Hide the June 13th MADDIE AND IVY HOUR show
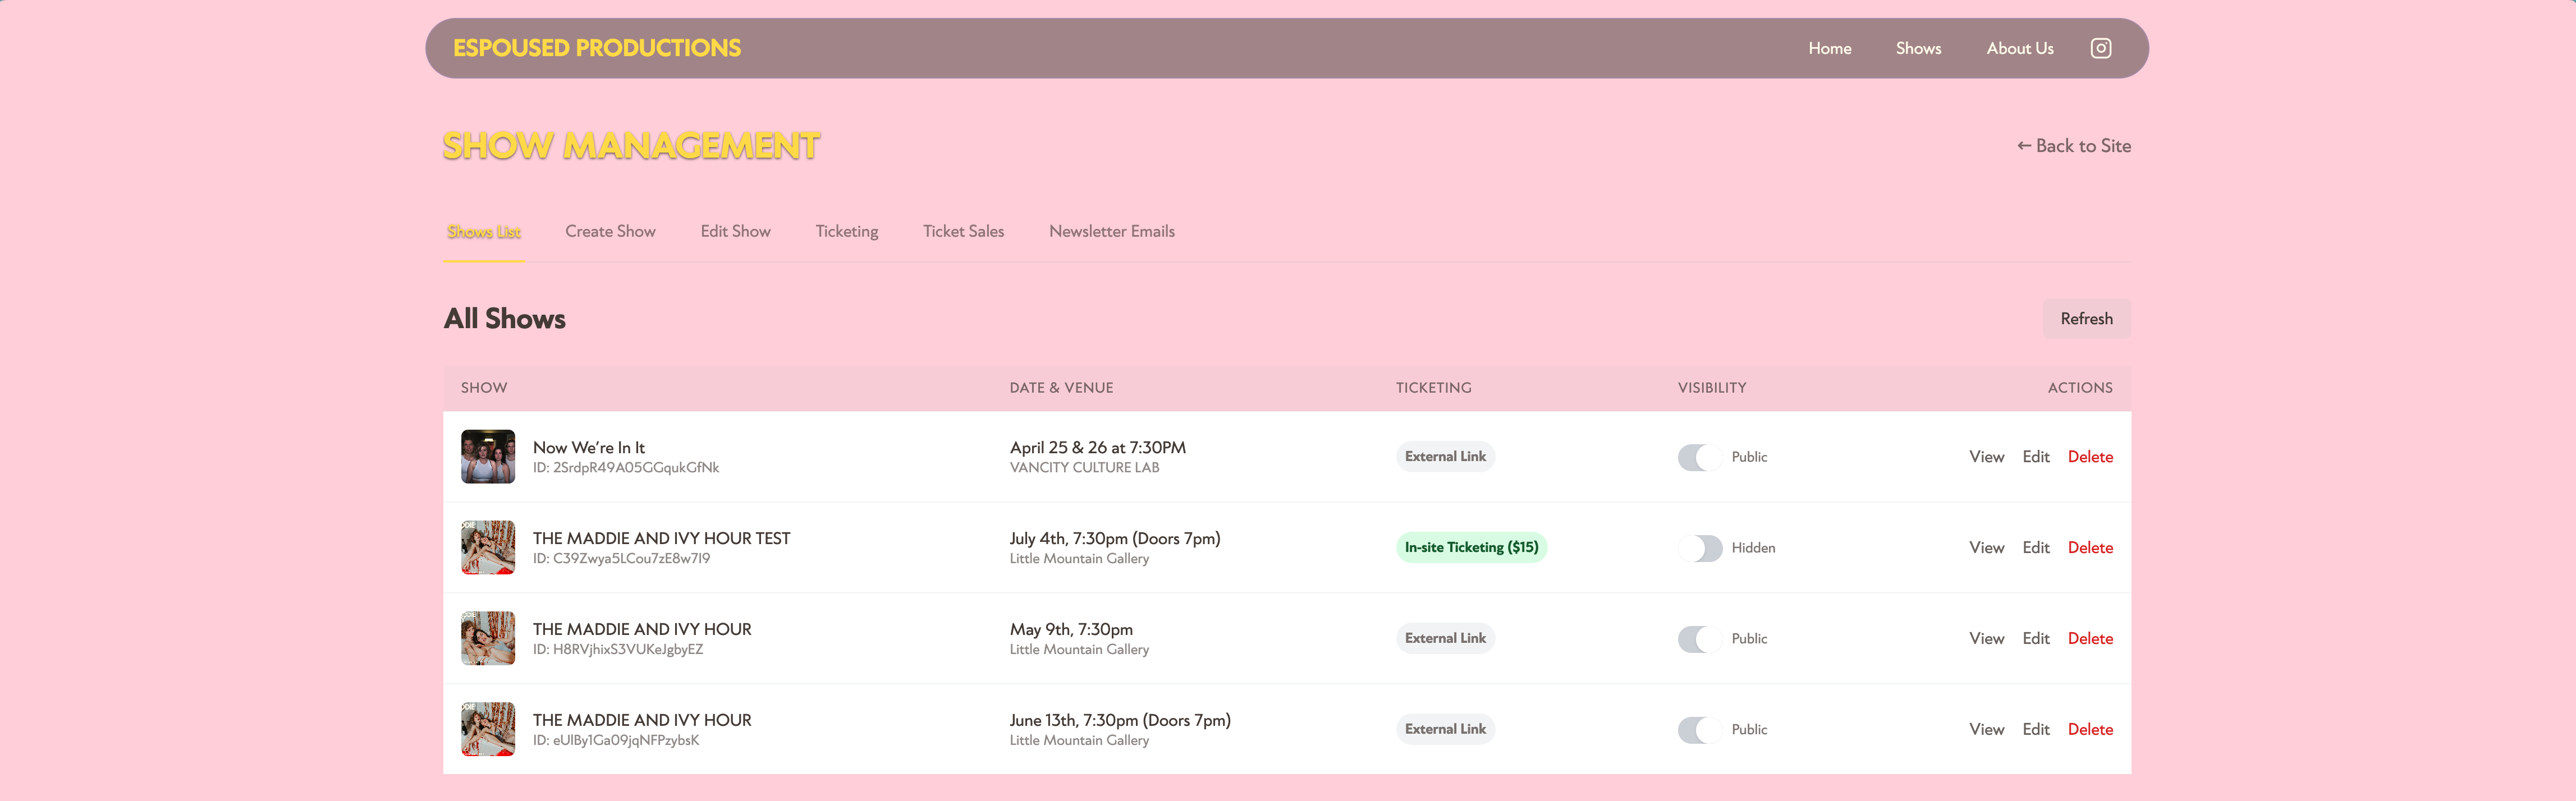2576x801 pixels. click(x=1699, y=729)
